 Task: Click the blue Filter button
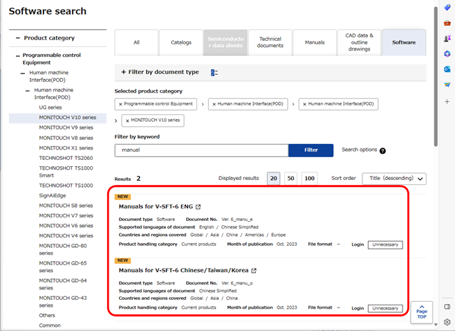tap(310, 150)
